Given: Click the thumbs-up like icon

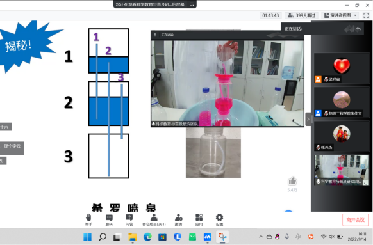Looking at the screenshot, I should click(292, 181).
